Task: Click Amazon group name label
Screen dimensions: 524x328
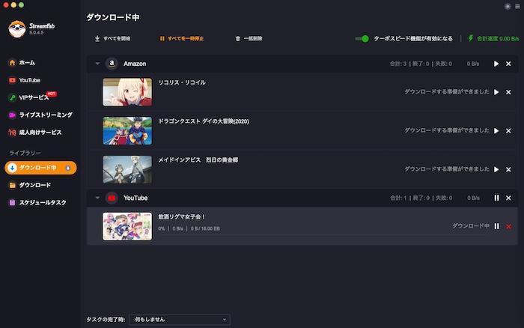Action: [135, 64]
